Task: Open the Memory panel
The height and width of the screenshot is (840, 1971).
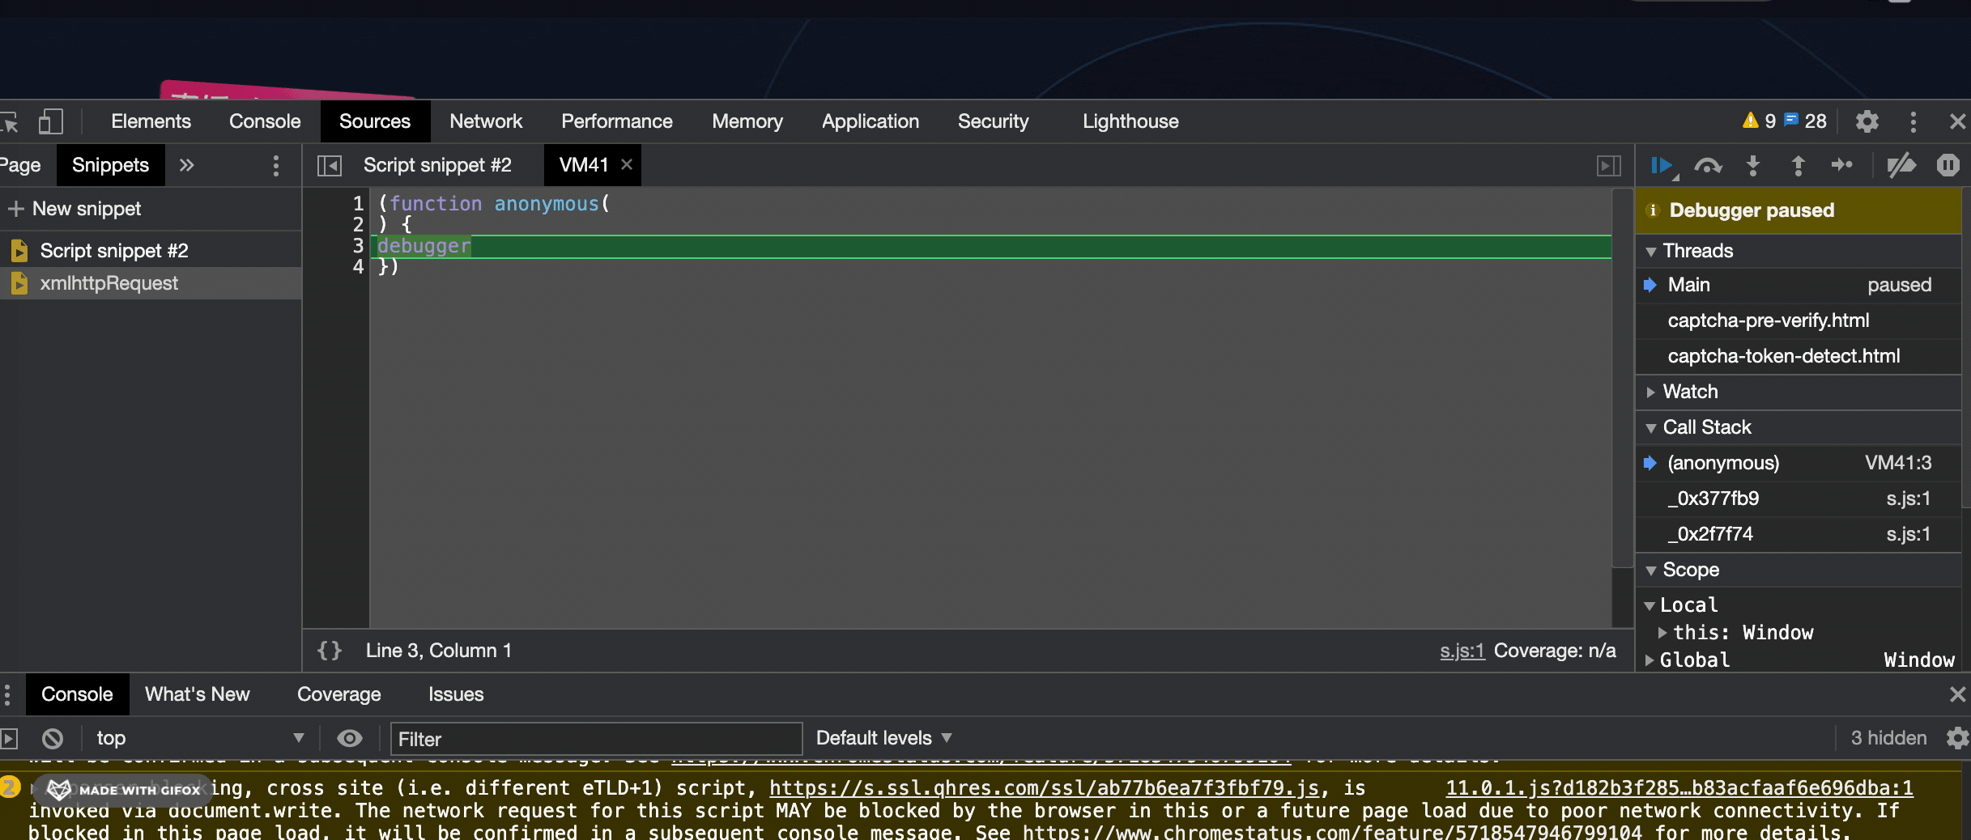Action: pos(747,121)
